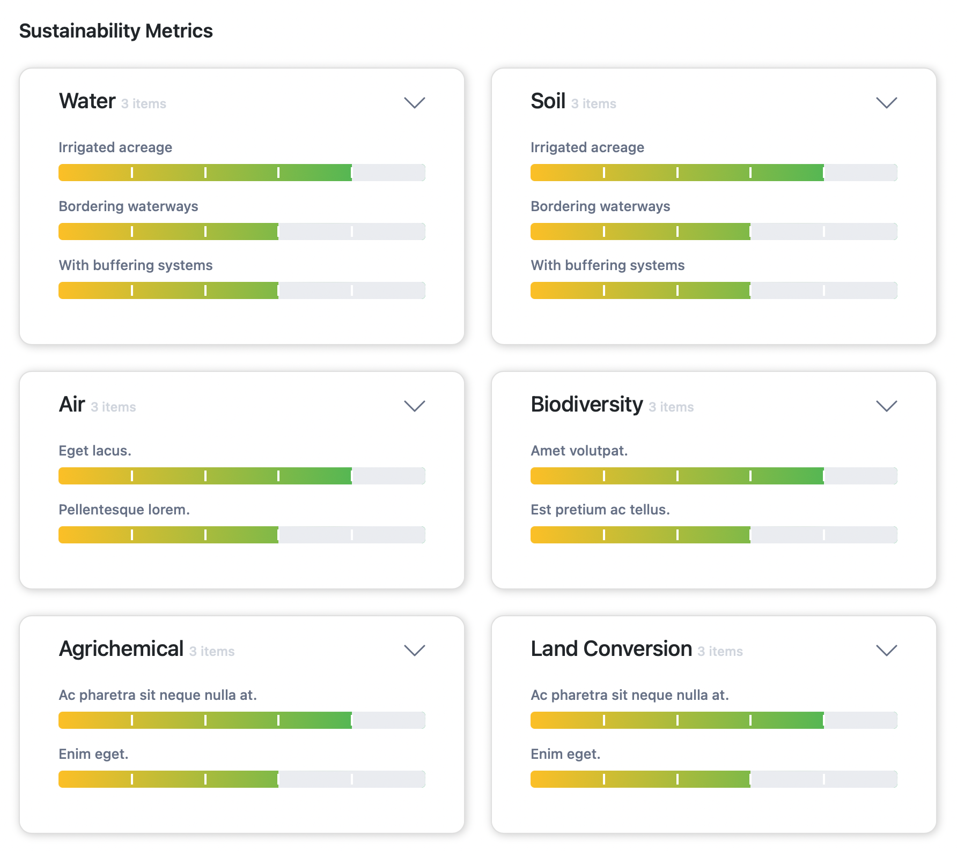Collapse the Air card chevron
Viewport: 957px width, 851px height.
click(414, 406)
